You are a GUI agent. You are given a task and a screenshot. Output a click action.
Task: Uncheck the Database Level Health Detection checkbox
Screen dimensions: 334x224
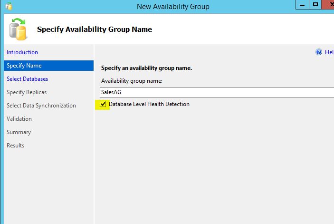[103, 104]
